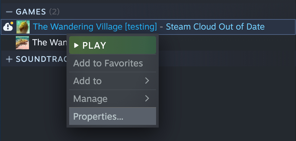Click the green PLAY button
Screen dimensions: 296x141
(113, 45)
